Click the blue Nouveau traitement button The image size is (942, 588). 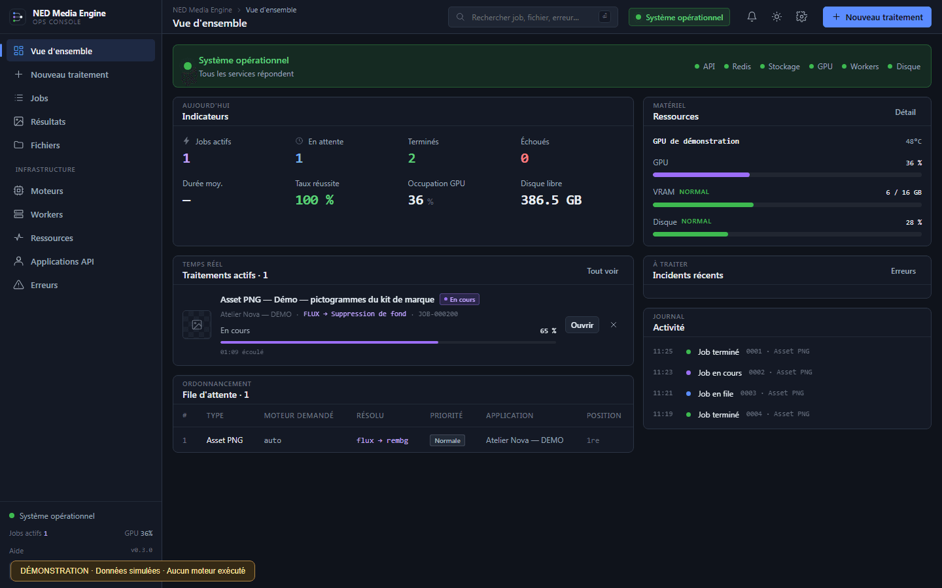pos(877,17)
